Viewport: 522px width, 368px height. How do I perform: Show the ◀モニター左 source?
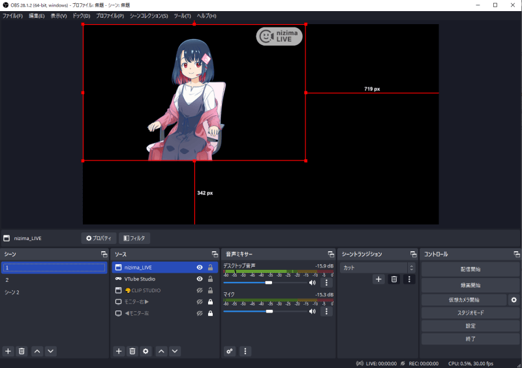click(200, 313)
